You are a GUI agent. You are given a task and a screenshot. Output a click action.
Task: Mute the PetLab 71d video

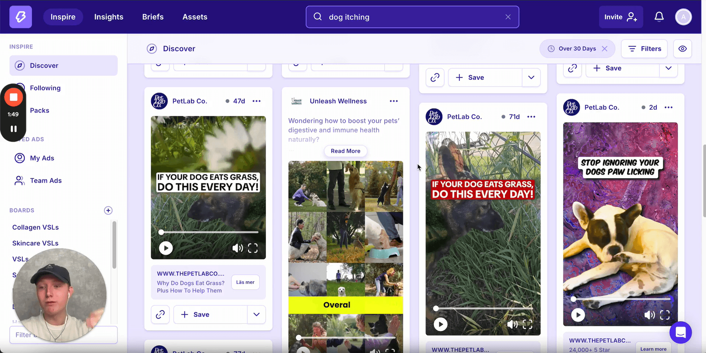point(512,324)
